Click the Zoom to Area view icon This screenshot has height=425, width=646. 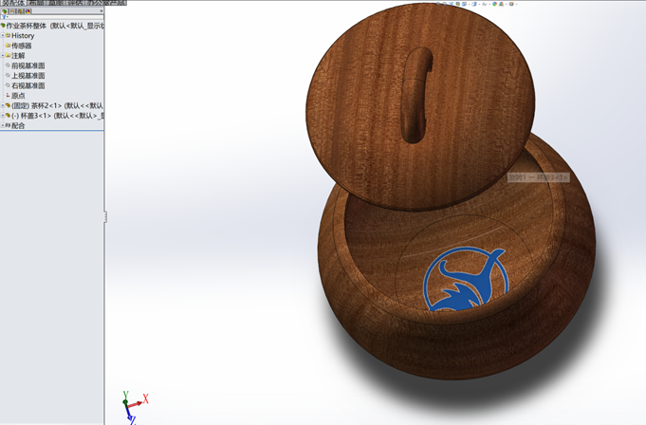(x=445, y=4)
